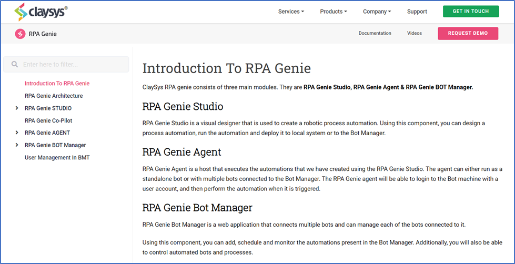Click the pink RPA Genie icon
The image size is (515, 264).
(x=20, y=34)
